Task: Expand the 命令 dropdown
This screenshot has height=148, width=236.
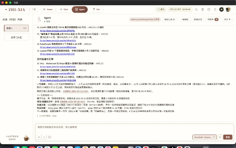Action: tap(227, 20)
